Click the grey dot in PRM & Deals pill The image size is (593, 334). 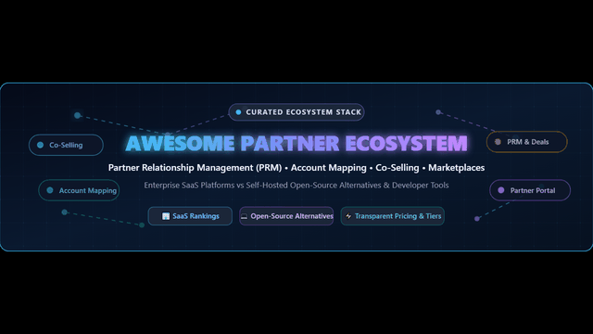point(498,142)
